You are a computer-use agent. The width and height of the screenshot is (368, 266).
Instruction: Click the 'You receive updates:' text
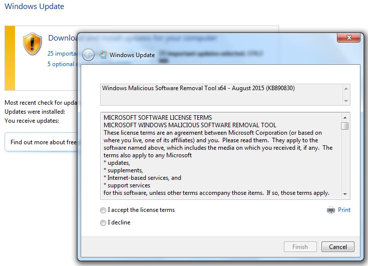[32, 120]
